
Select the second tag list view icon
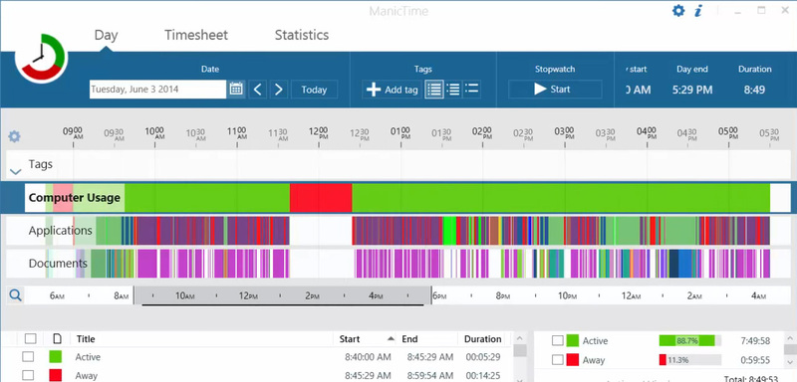pos(453,90)
